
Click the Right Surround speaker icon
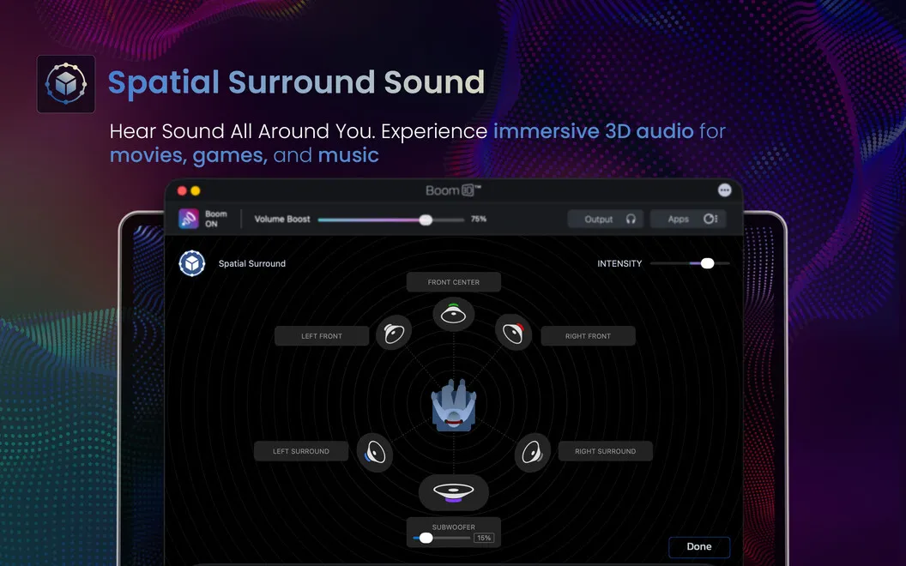coord(532,452)
